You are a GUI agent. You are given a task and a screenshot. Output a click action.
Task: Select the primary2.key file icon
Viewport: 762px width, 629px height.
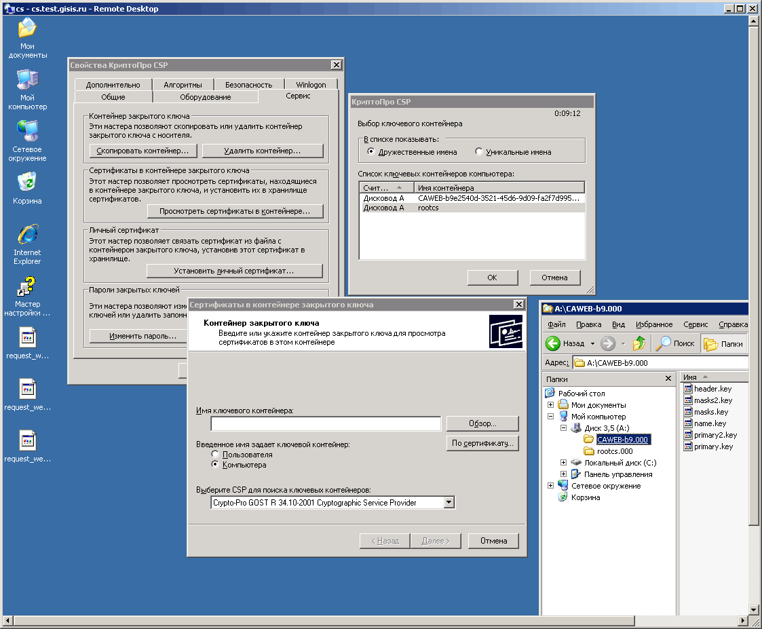click(687, 435)
